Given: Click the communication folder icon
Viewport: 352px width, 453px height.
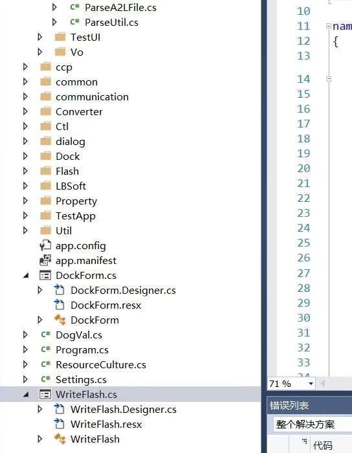Looking at the screenshot, I should 46,96.
